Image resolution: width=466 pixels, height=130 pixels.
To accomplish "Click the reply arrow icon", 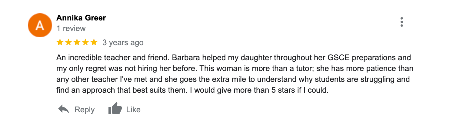I will pyautogui.click(x=64, y=110).
